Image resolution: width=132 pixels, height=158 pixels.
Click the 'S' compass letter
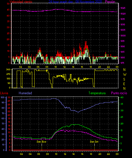124,79
